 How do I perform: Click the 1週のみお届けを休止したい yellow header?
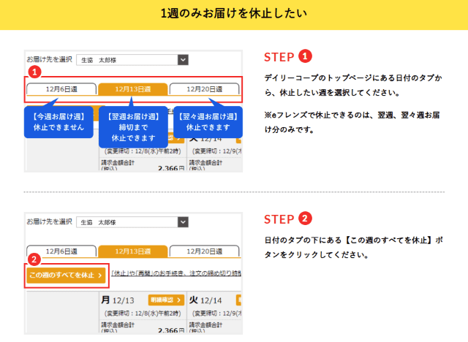(234, 14)
